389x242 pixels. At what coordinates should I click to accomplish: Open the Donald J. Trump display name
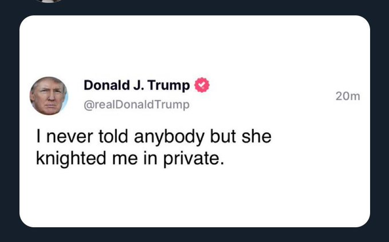(137, 85)
